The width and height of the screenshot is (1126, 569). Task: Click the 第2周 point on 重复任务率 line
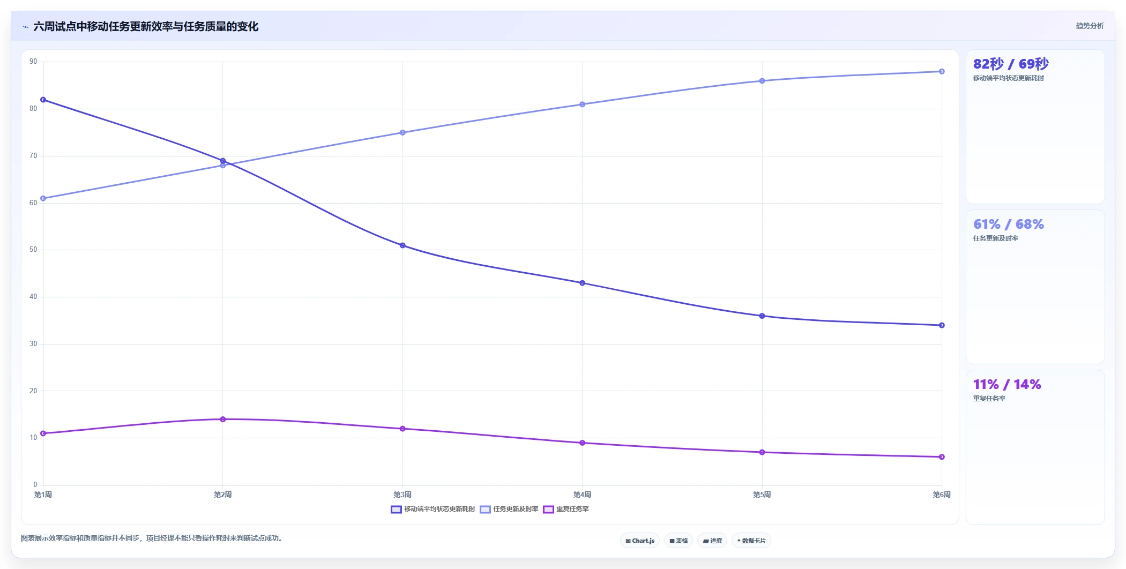[223, 419]
